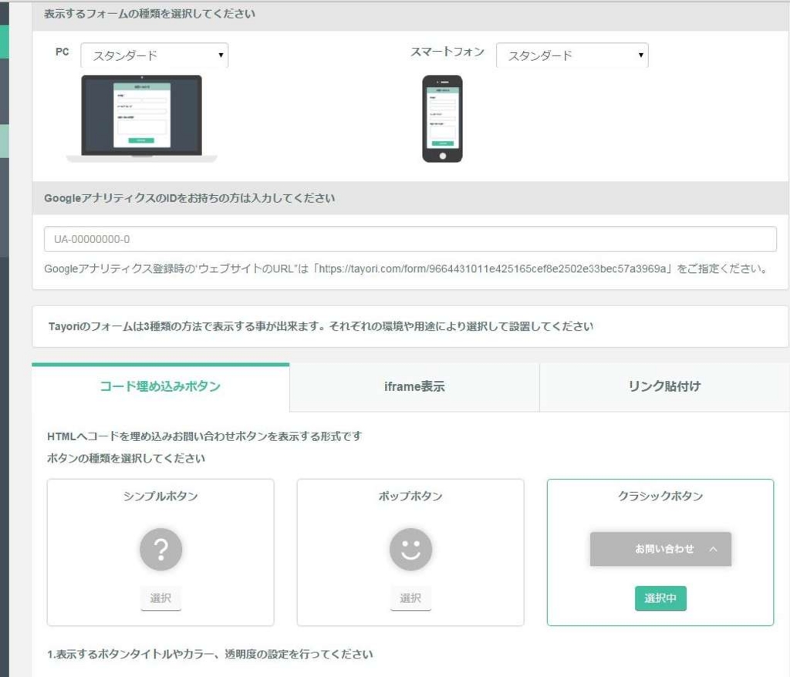Click the GoogleアナリティクスのID section heading

tap(190, 198)
